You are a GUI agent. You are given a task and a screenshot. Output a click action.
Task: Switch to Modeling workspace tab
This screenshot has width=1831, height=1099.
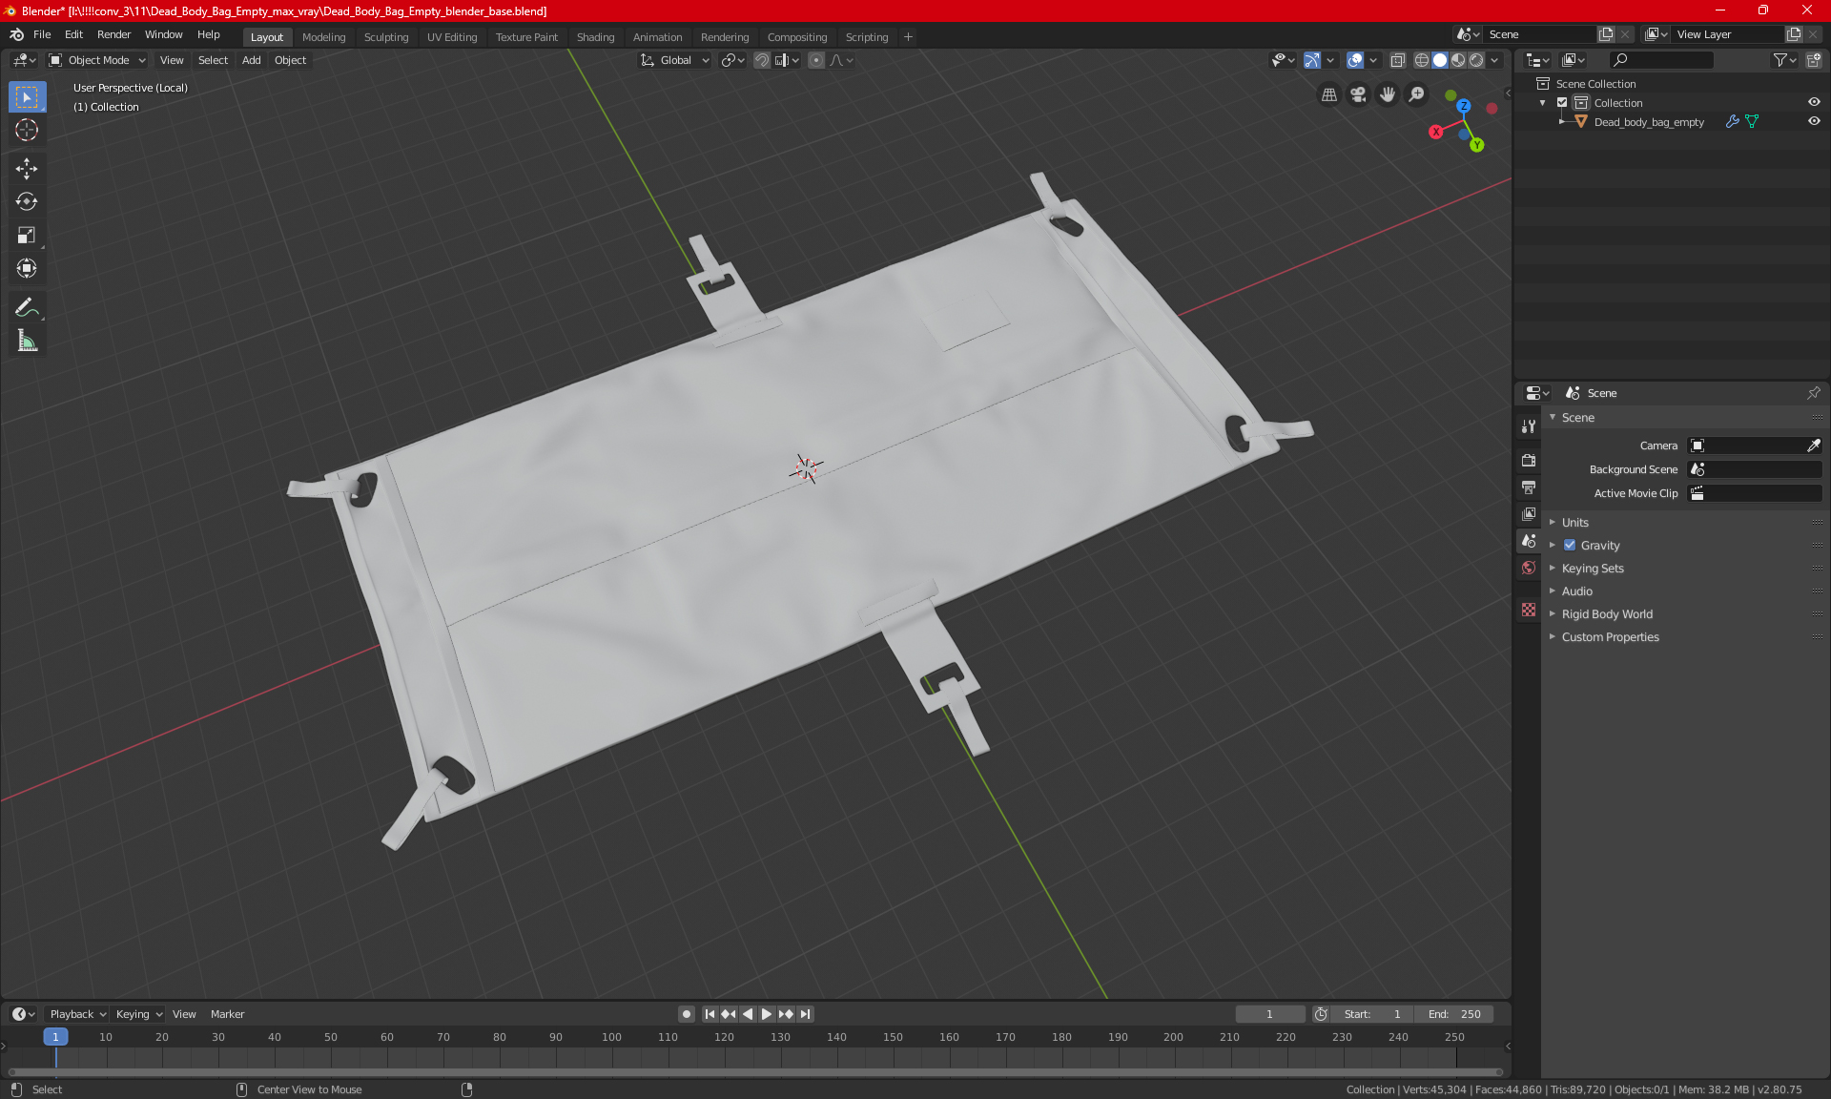pos(323,37)
